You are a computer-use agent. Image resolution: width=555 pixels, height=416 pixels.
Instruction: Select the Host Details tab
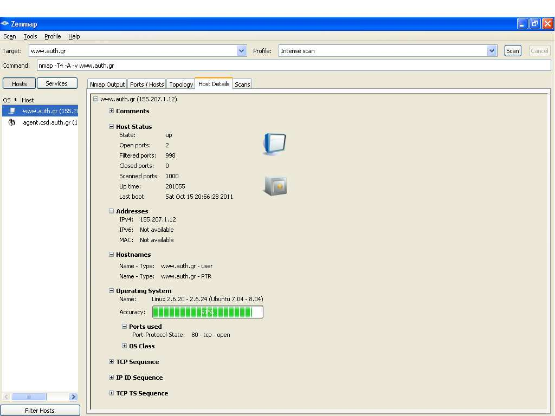click(214, 83)
